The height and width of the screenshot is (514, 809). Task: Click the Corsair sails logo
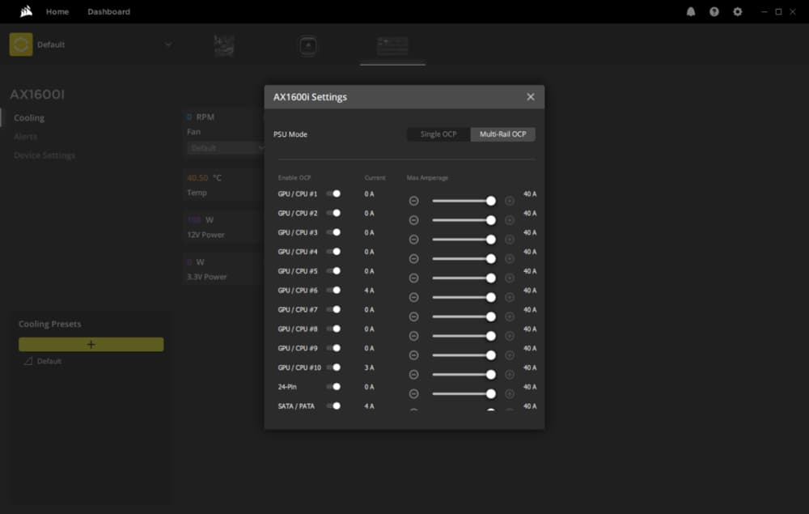click(26, 11)
